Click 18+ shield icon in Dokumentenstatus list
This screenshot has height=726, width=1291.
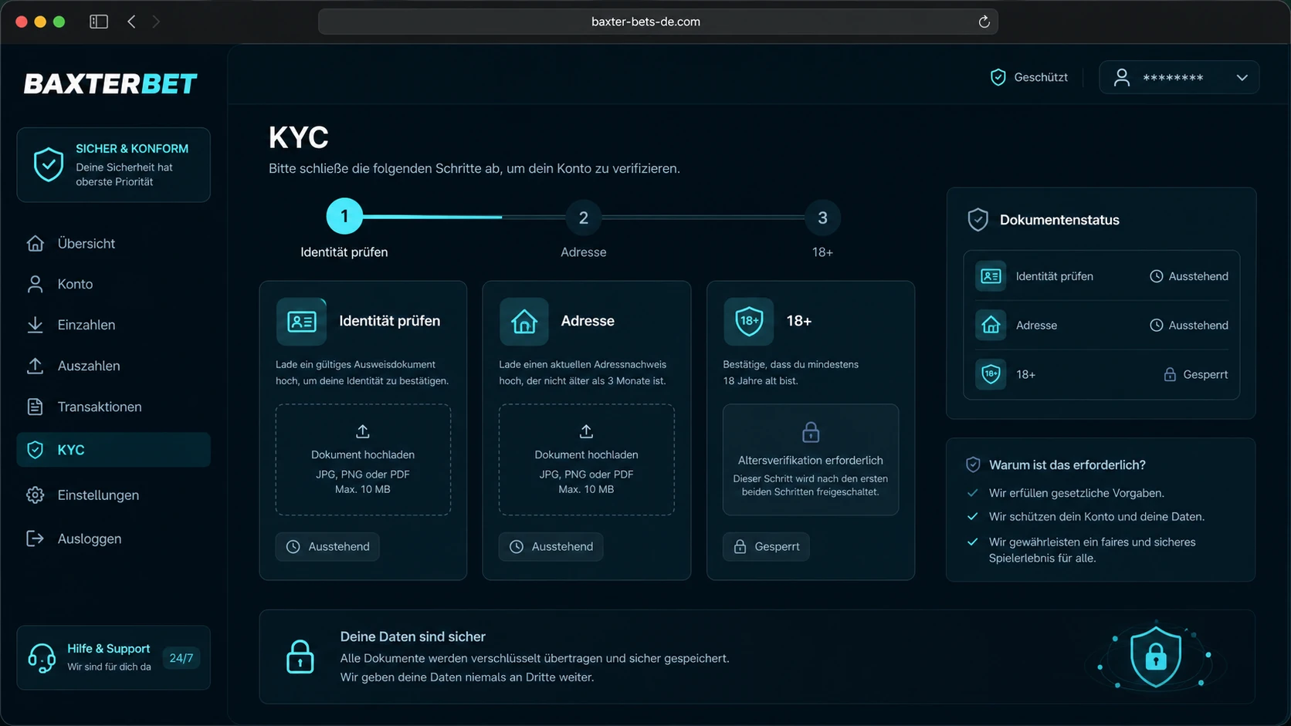click(991, 374)
